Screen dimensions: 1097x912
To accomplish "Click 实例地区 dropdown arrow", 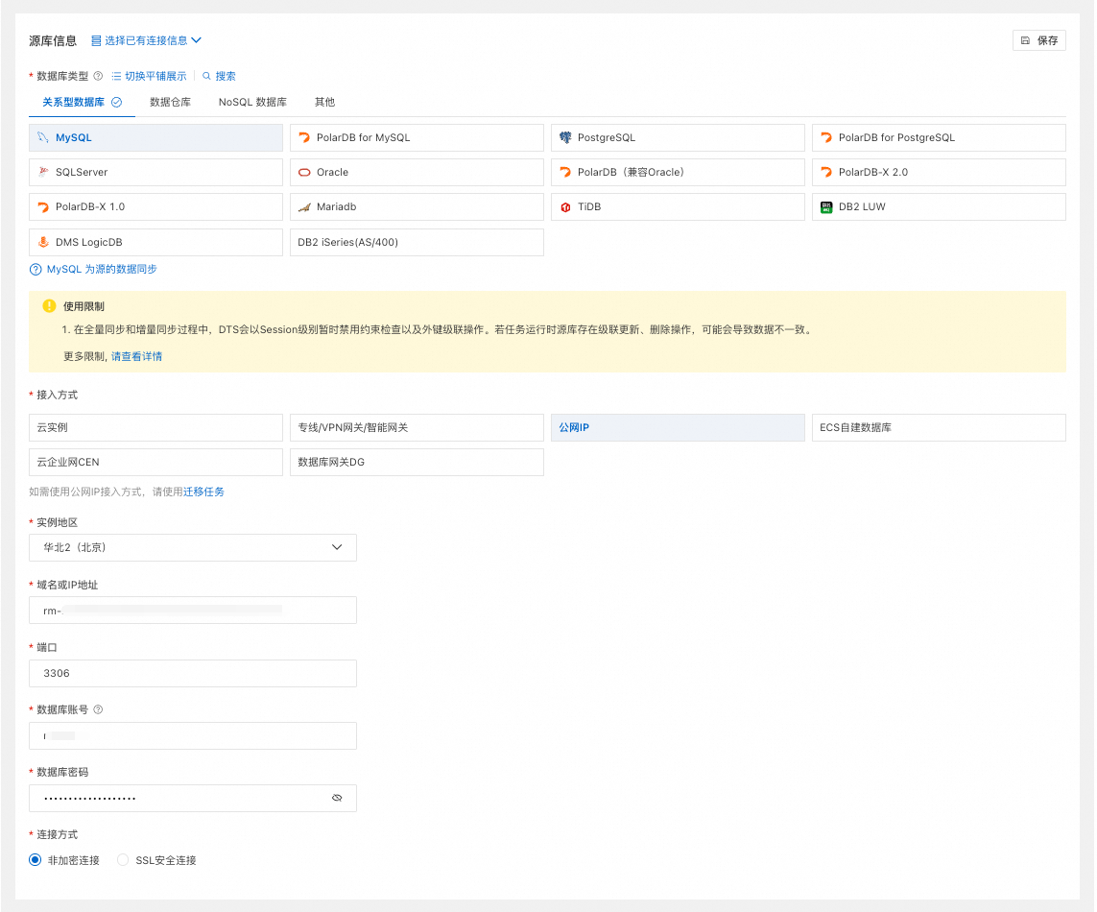I will tap(337, 547).
